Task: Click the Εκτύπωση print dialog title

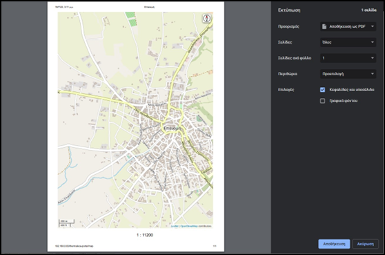Action: point(289,10)
